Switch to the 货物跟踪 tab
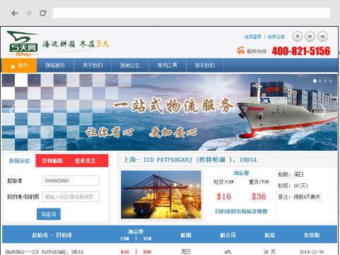This screenshot has height=255, width=340. [x=52, y=161]
